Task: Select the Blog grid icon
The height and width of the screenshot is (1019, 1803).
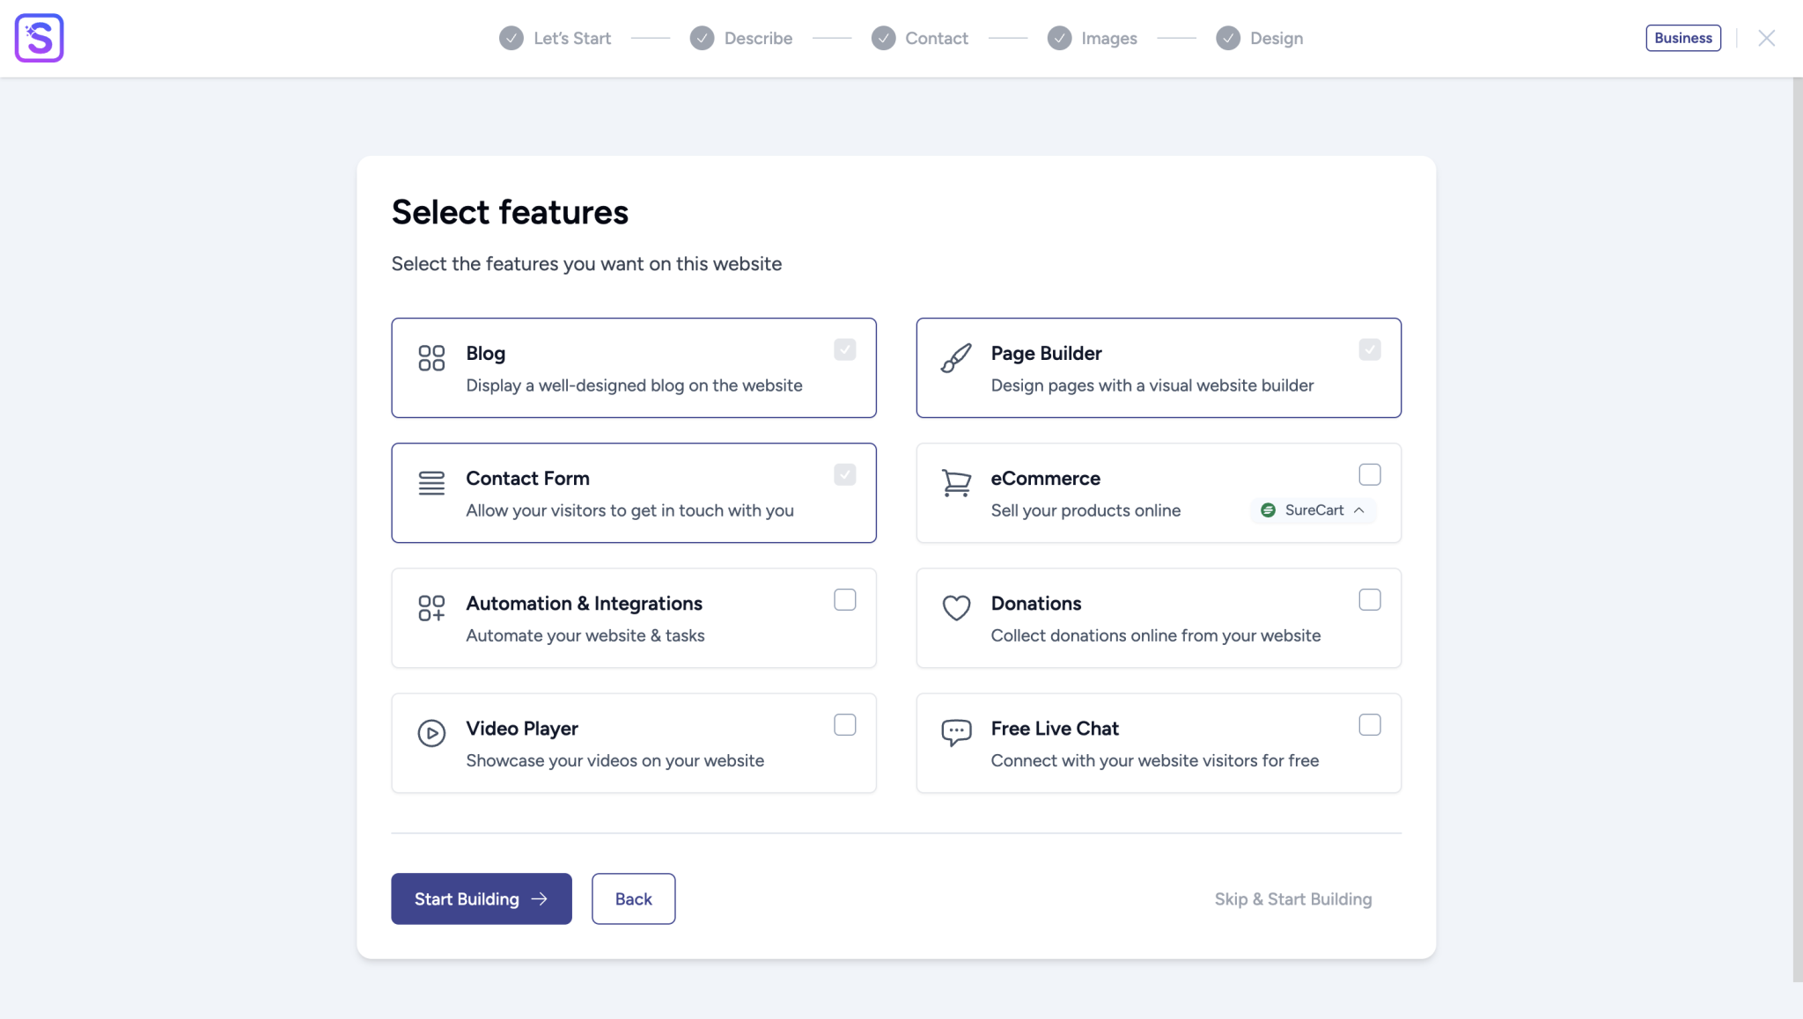Action: click(x=431, y=357)
